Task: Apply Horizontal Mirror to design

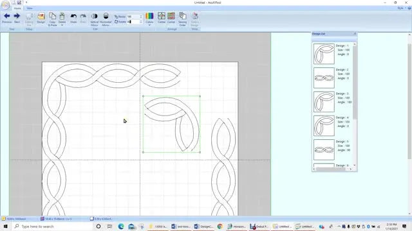Action: coord(106,19)
